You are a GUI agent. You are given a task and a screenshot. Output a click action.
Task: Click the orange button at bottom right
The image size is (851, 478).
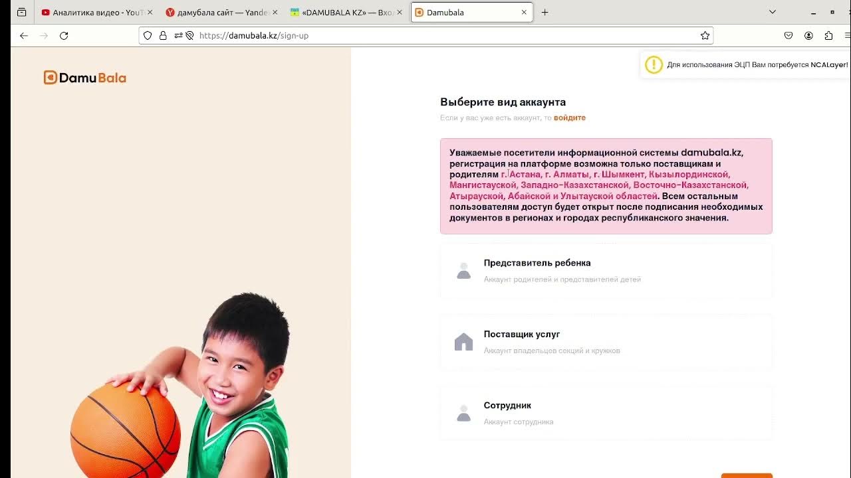click(x=747, y=475)
